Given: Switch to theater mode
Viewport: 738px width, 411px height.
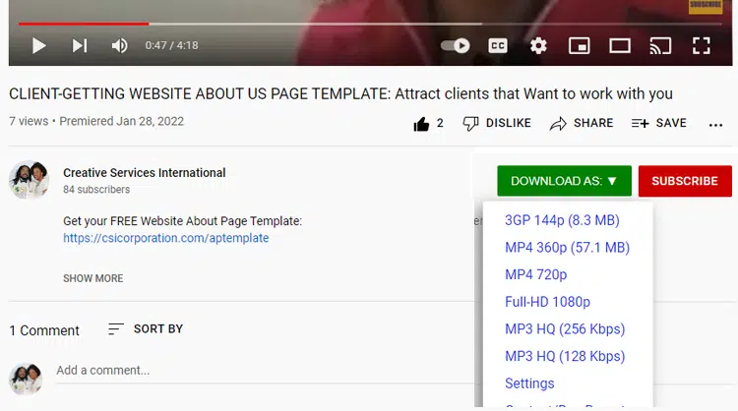Looking at the screenshot, I should click(620, 45).
